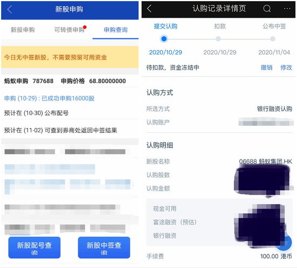
Task: Tap the 2020/10/29 date under 扣款
Action: tap(220, 52)
